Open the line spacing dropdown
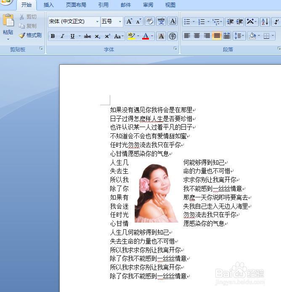Image resolution: width=281 pixels, height=292 pixels. pos(239,36)
